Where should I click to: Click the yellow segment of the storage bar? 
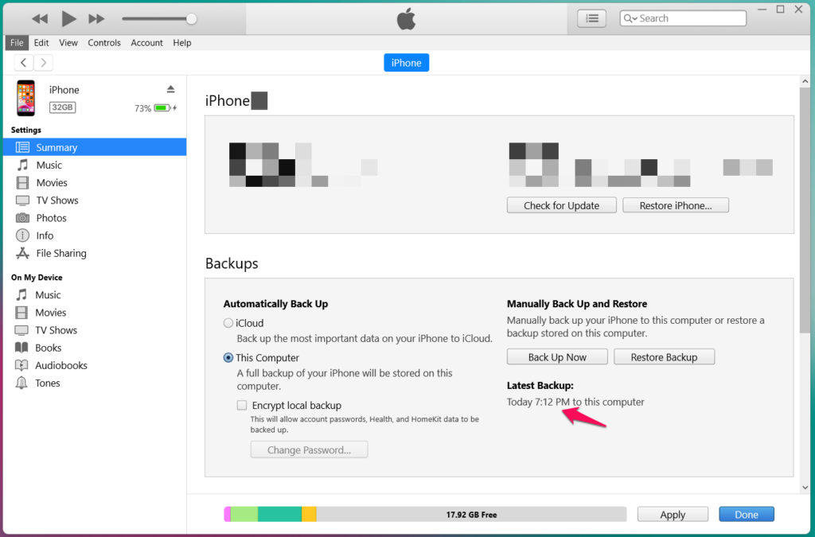(x=310, y=514)
